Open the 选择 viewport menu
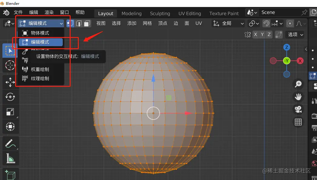This screenshot has width=317, height=180. (x=116, y=23)
